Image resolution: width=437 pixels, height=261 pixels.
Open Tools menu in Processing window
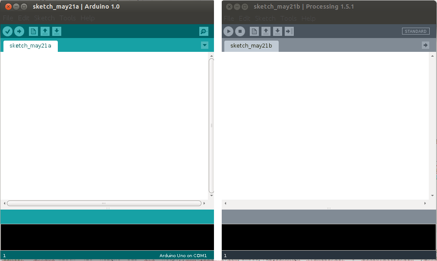pos(289,19)
